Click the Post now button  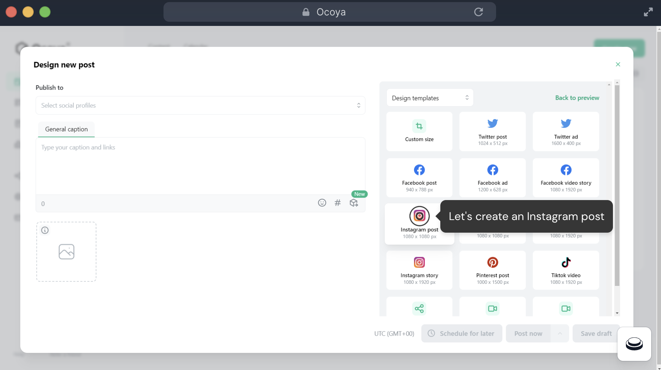click(528, 334)
